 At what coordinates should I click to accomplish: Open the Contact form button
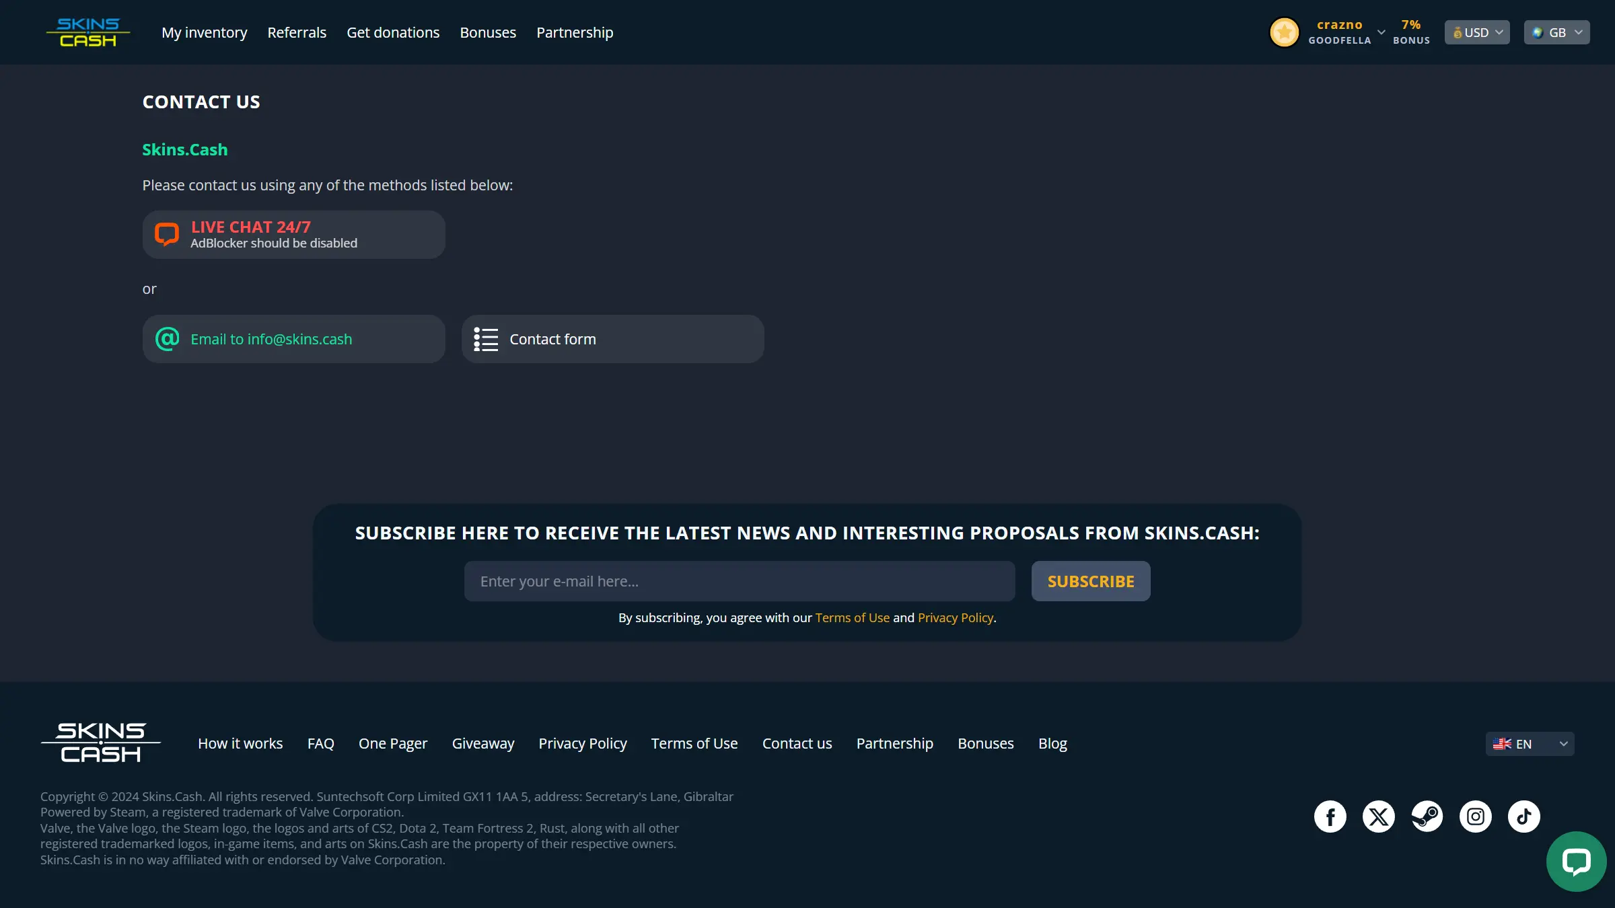(612, 339)
